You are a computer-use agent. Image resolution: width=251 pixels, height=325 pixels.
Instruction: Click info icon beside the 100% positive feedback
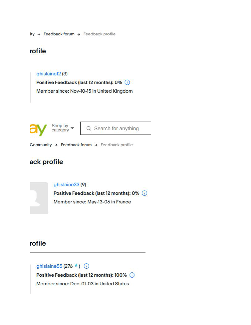(132, 275)
